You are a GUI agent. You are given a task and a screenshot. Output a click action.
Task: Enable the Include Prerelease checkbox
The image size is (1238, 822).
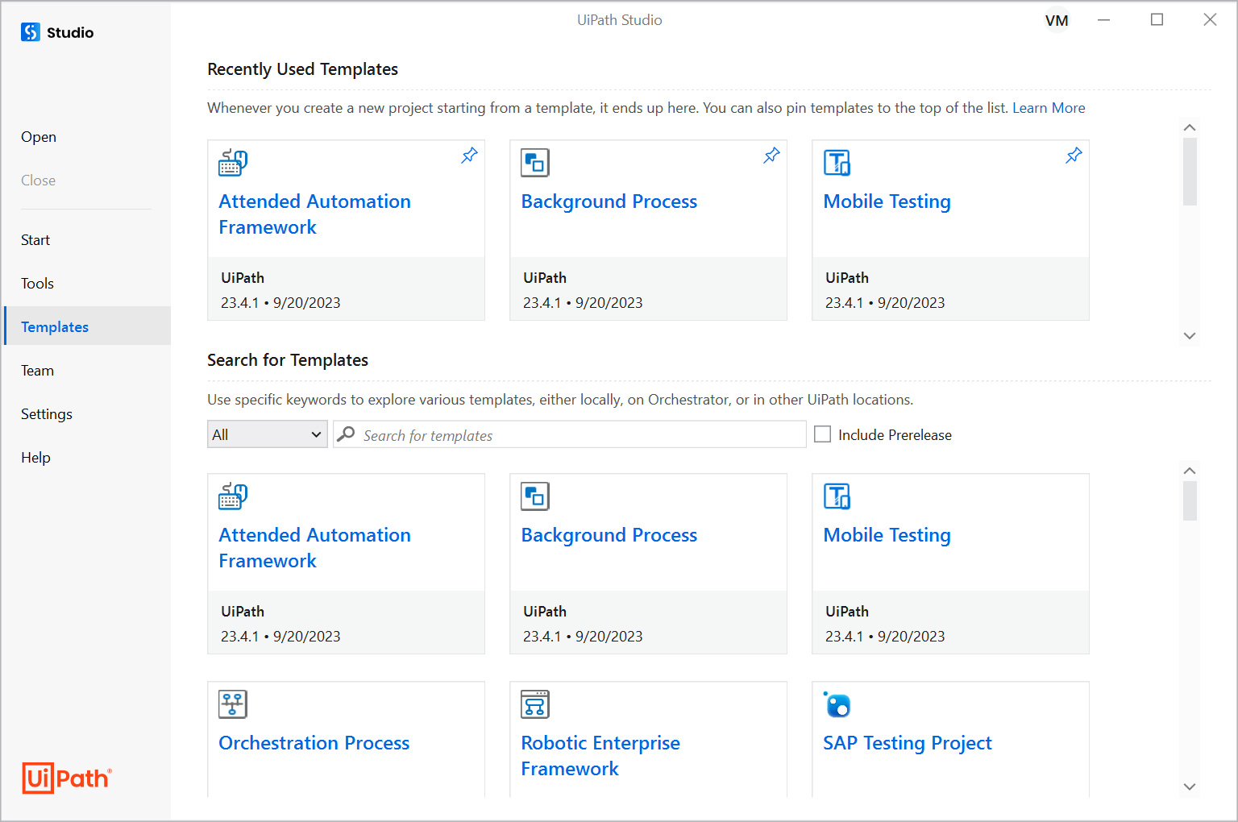point(822,434)
